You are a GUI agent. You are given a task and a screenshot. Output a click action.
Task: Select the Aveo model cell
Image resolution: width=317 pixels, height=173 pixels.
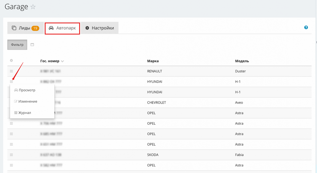(x=239, y=103)
